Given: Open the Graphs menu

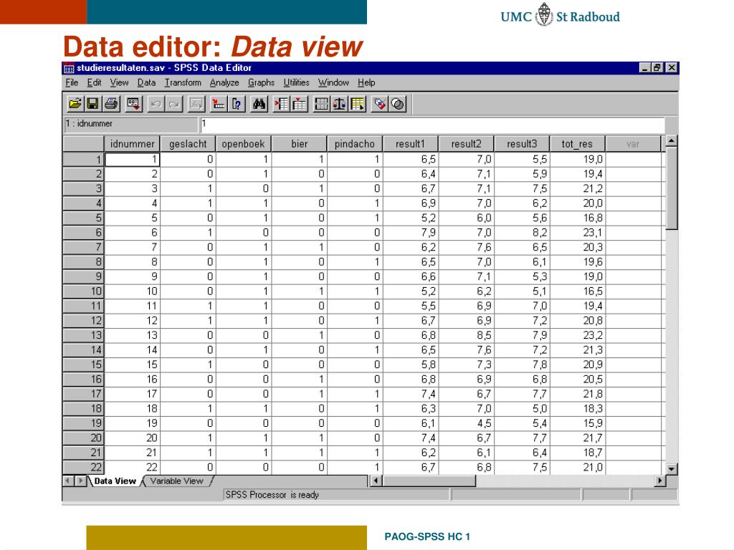Looking at the screenshot, I should pyautogui.click(x=262, y=82).
